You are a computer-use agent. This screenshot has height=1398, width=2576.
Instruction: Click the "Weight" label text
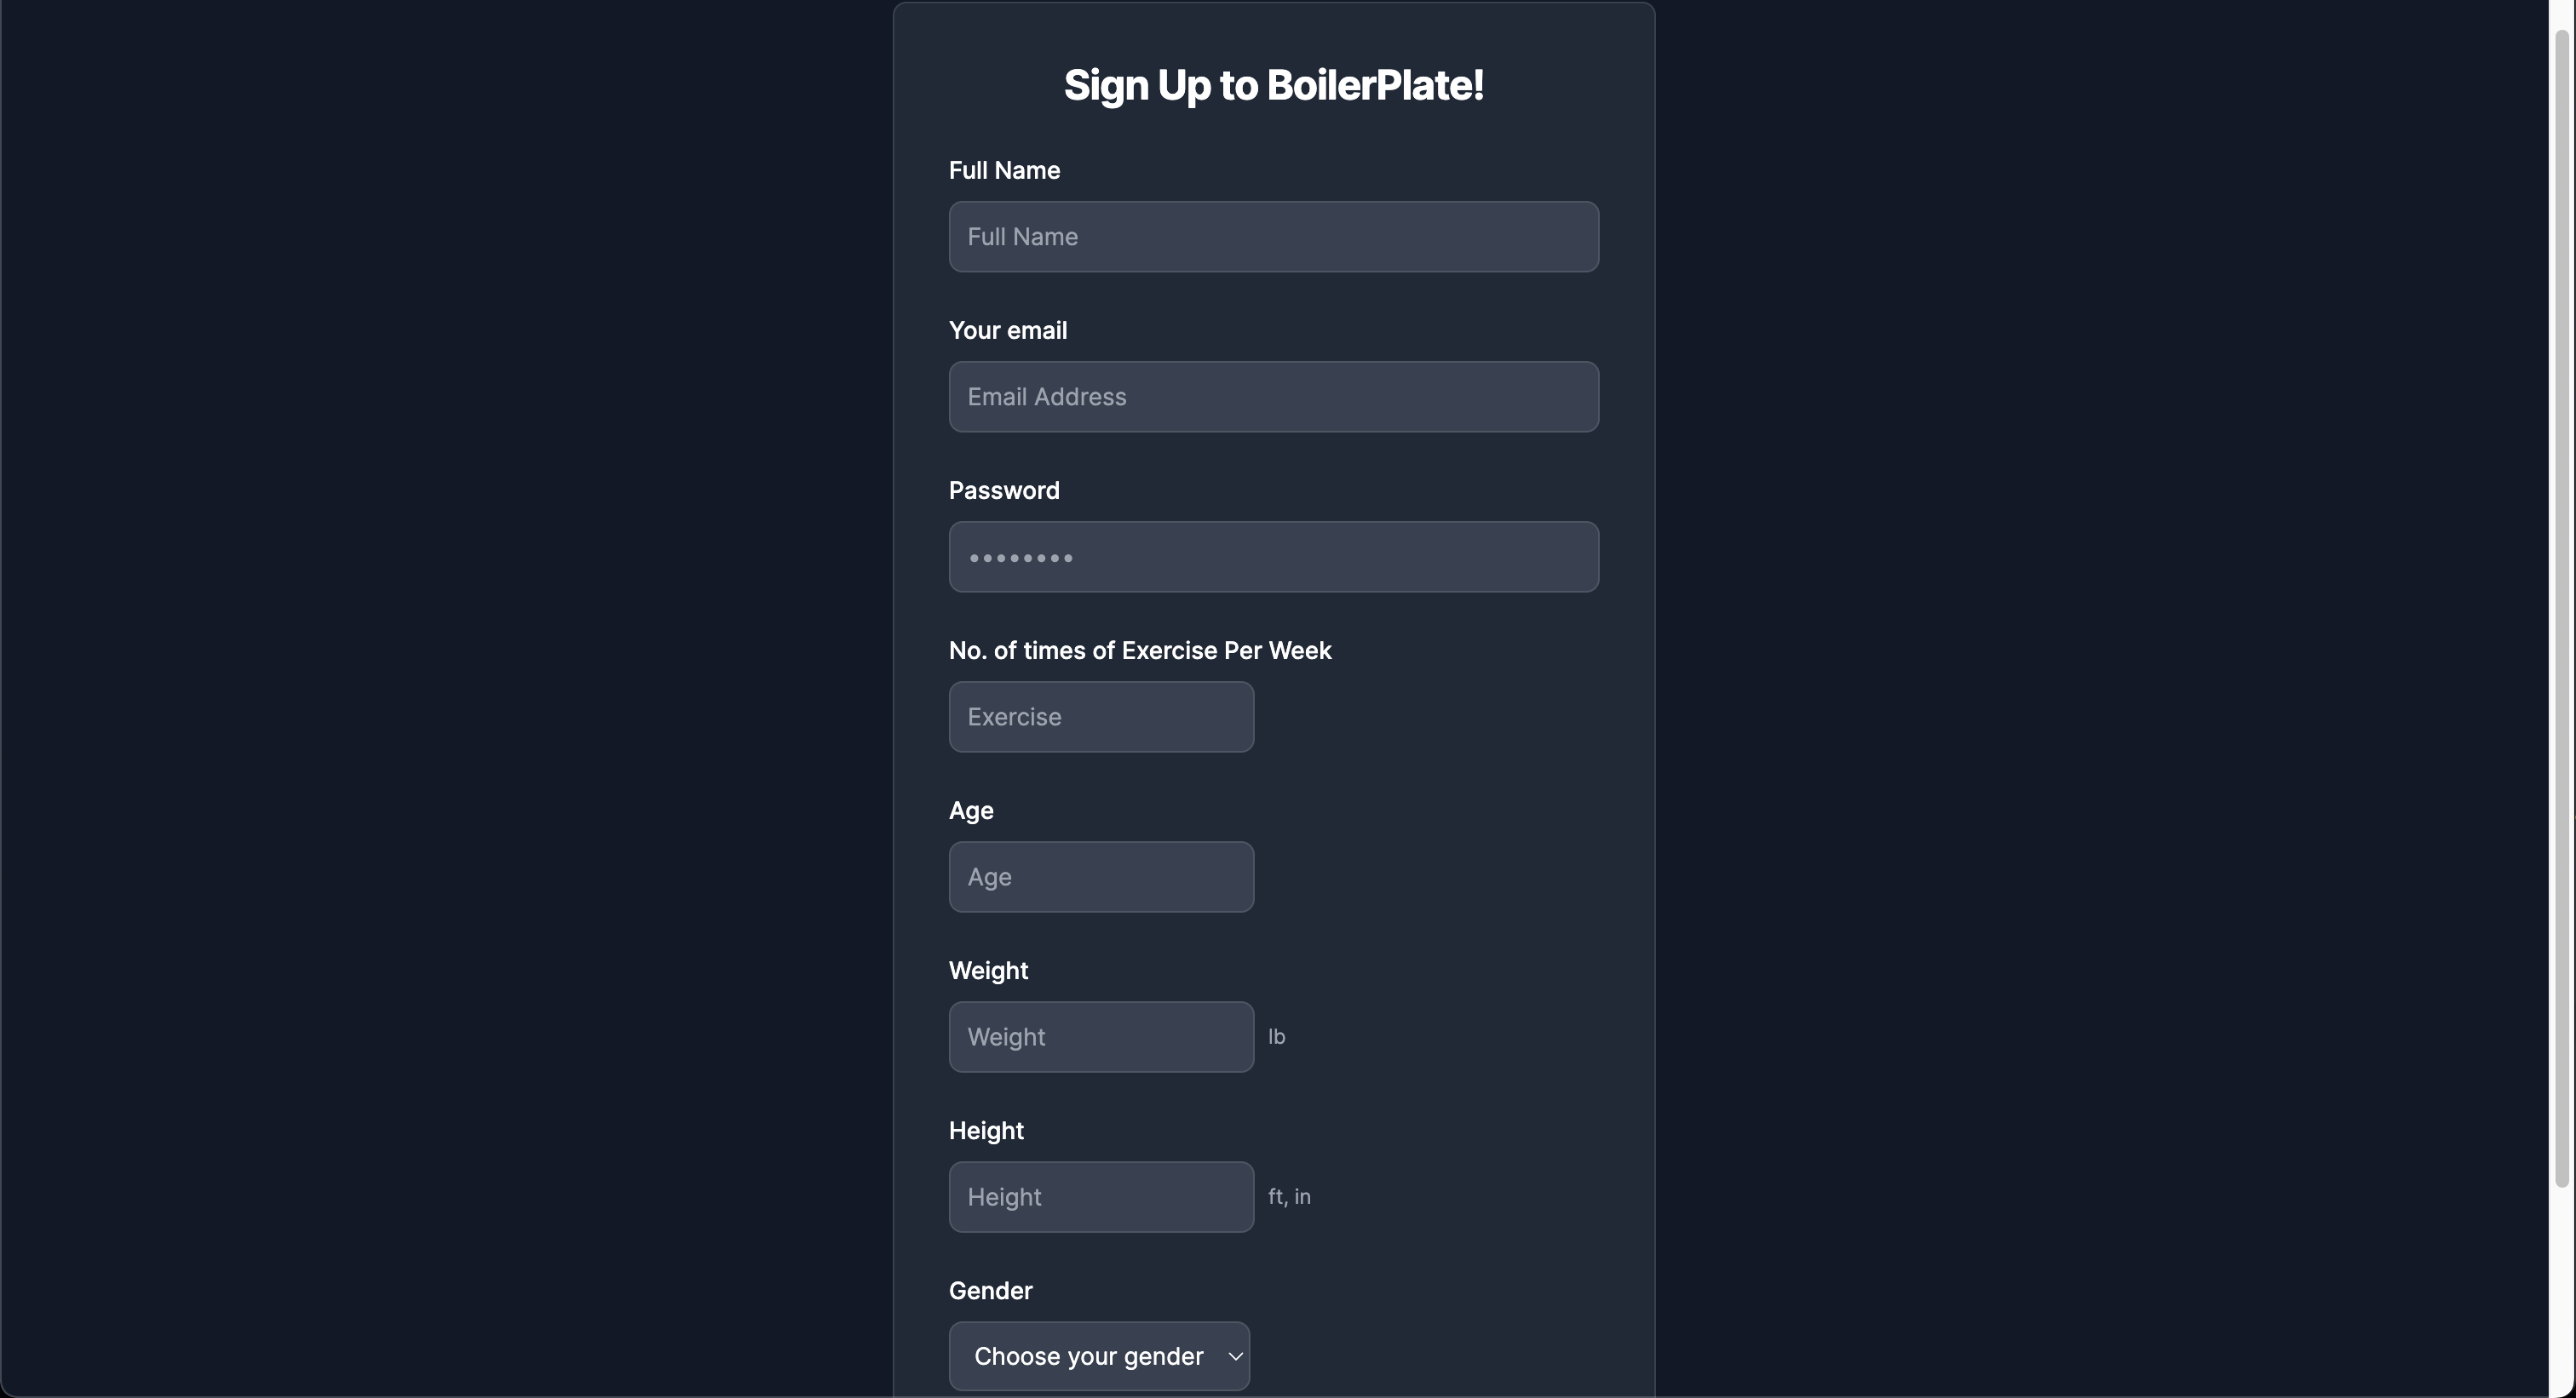tap(988, 971)
